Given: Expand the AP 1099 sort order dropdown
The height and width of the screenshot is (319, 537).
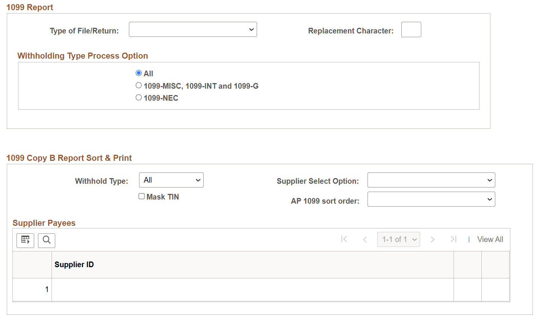Looking at the screenshot, I should 431,200.
